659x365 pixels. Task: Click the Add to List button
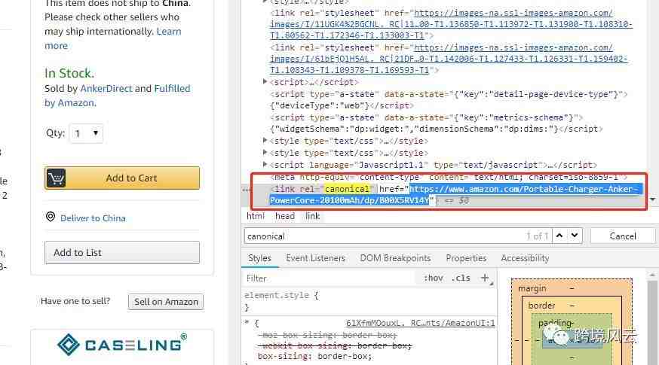122,253
